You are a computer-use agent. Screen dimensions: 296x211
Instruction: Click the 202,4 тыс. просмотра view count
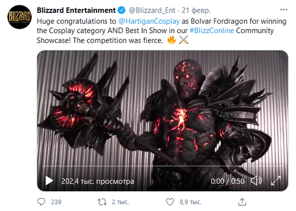98,181
